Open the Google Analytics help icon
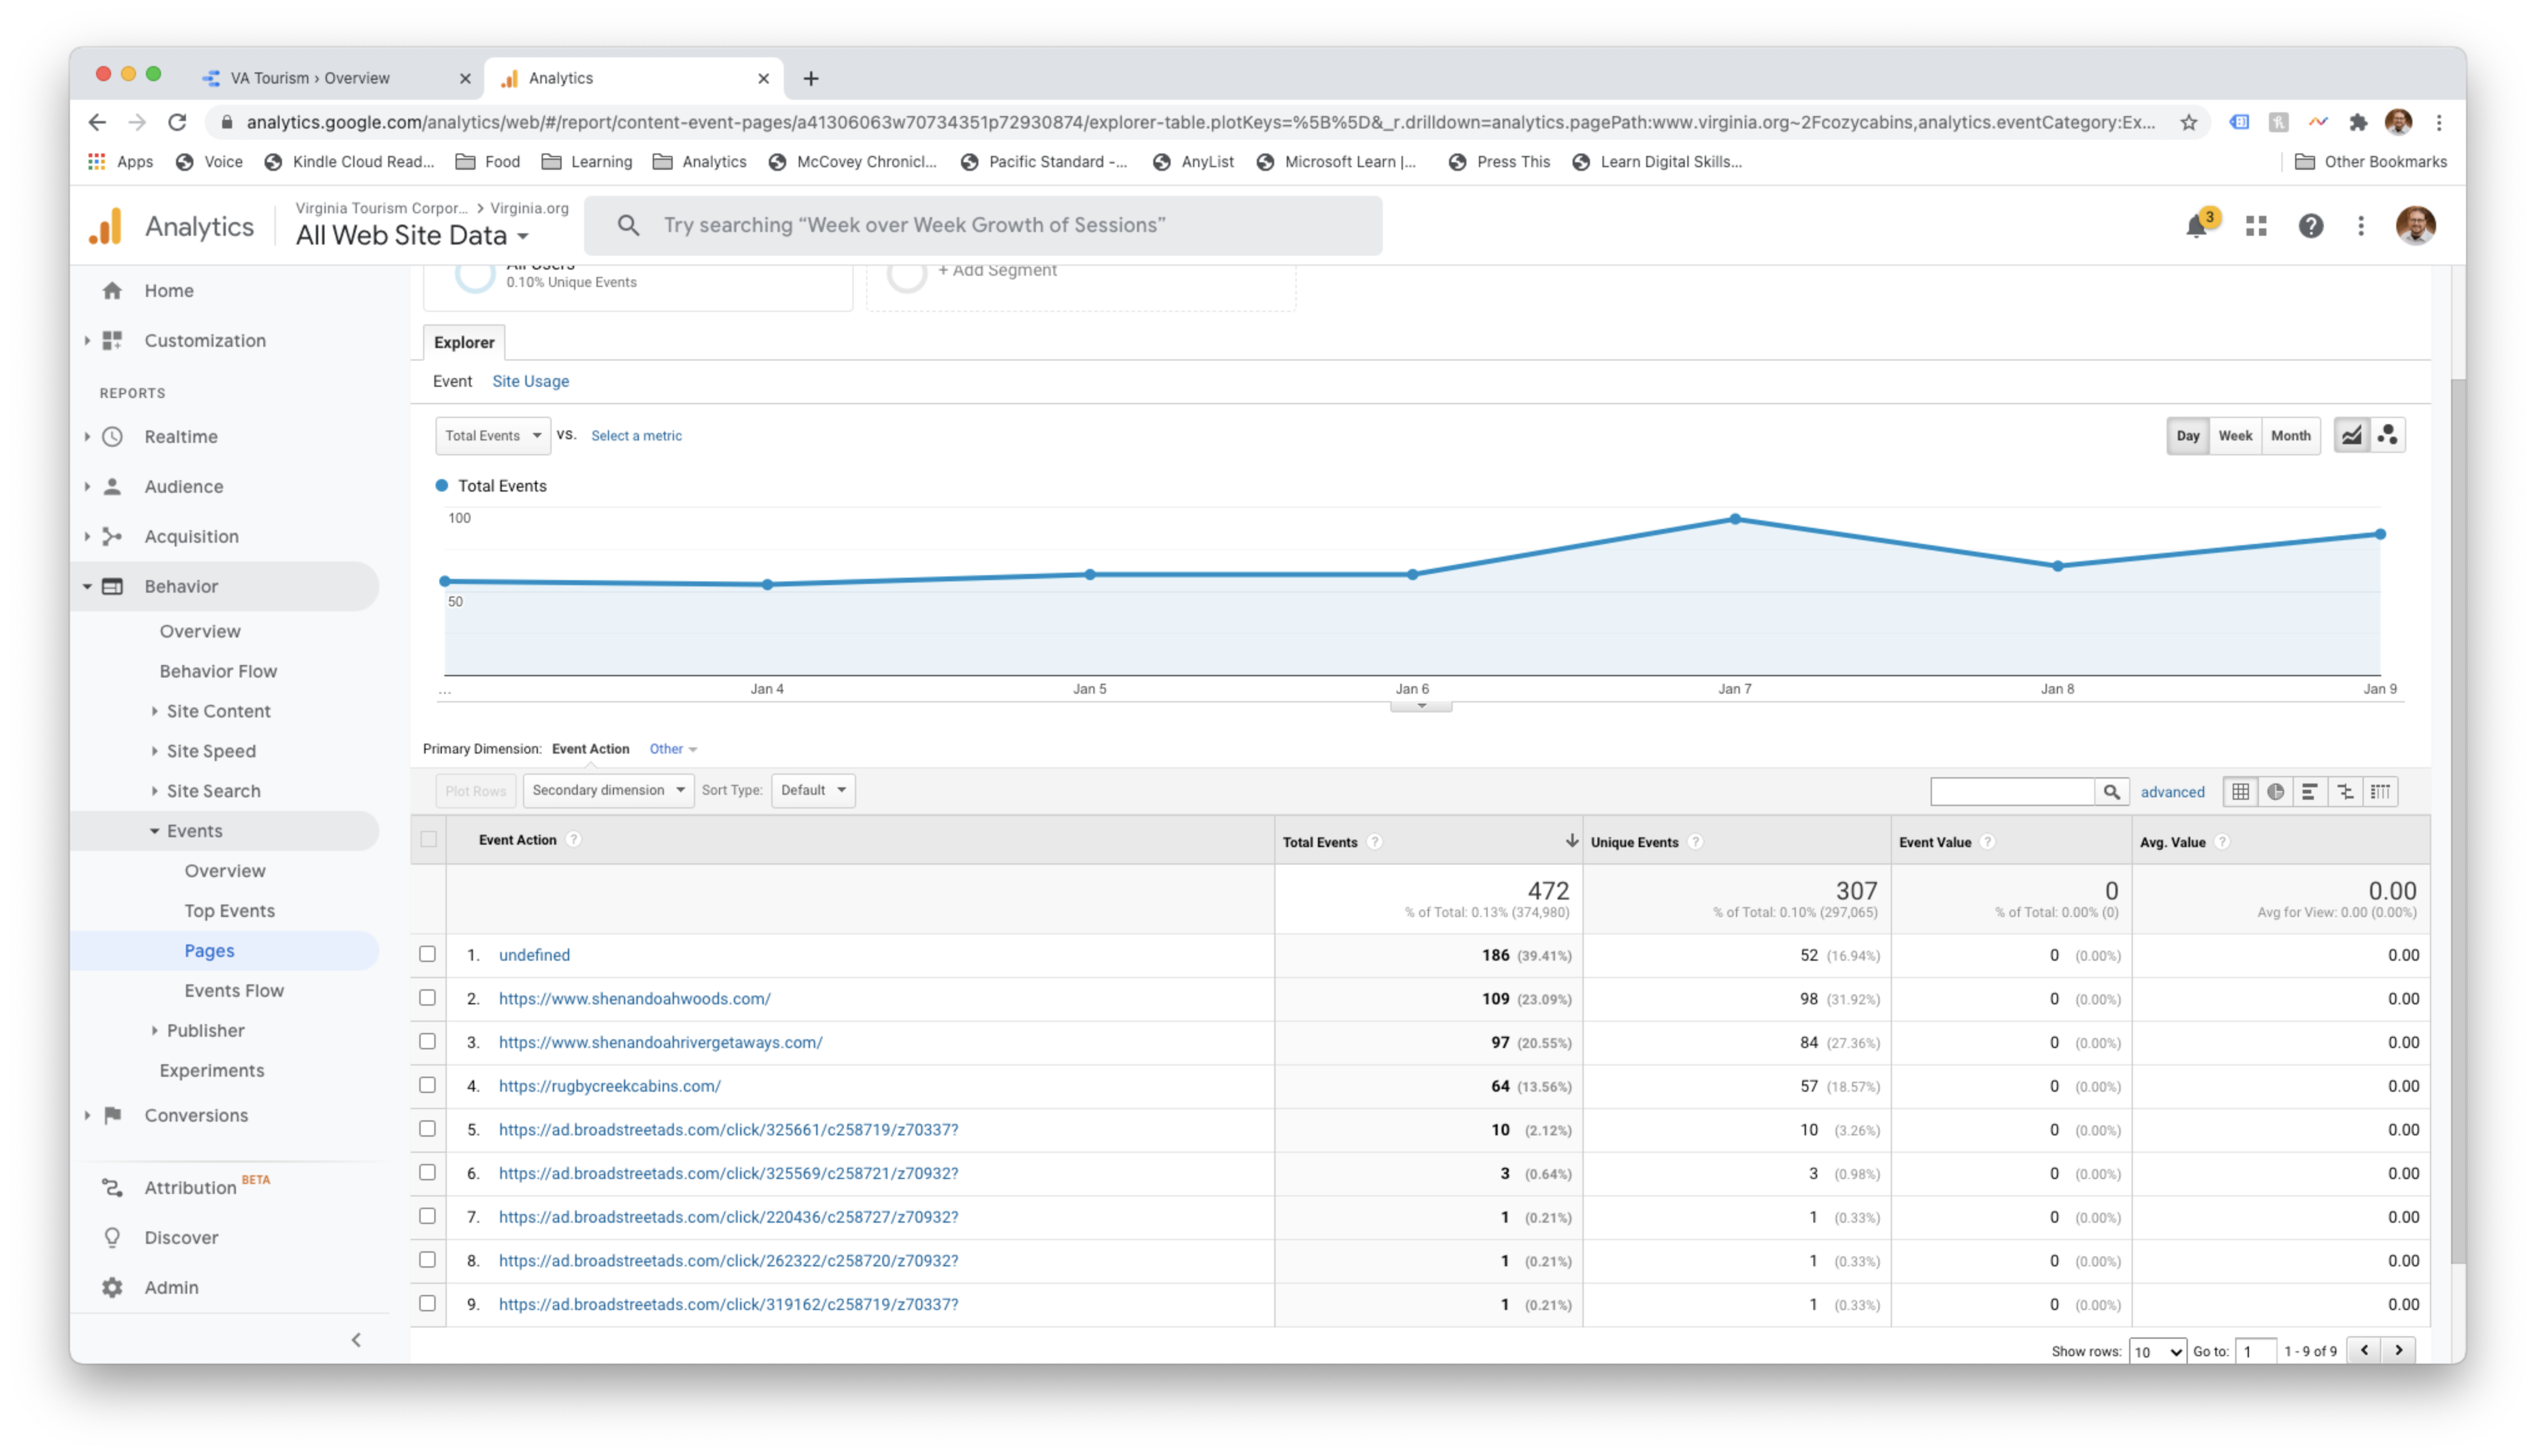This screenshot has width=2536, height=1456. click(2311, 226)
